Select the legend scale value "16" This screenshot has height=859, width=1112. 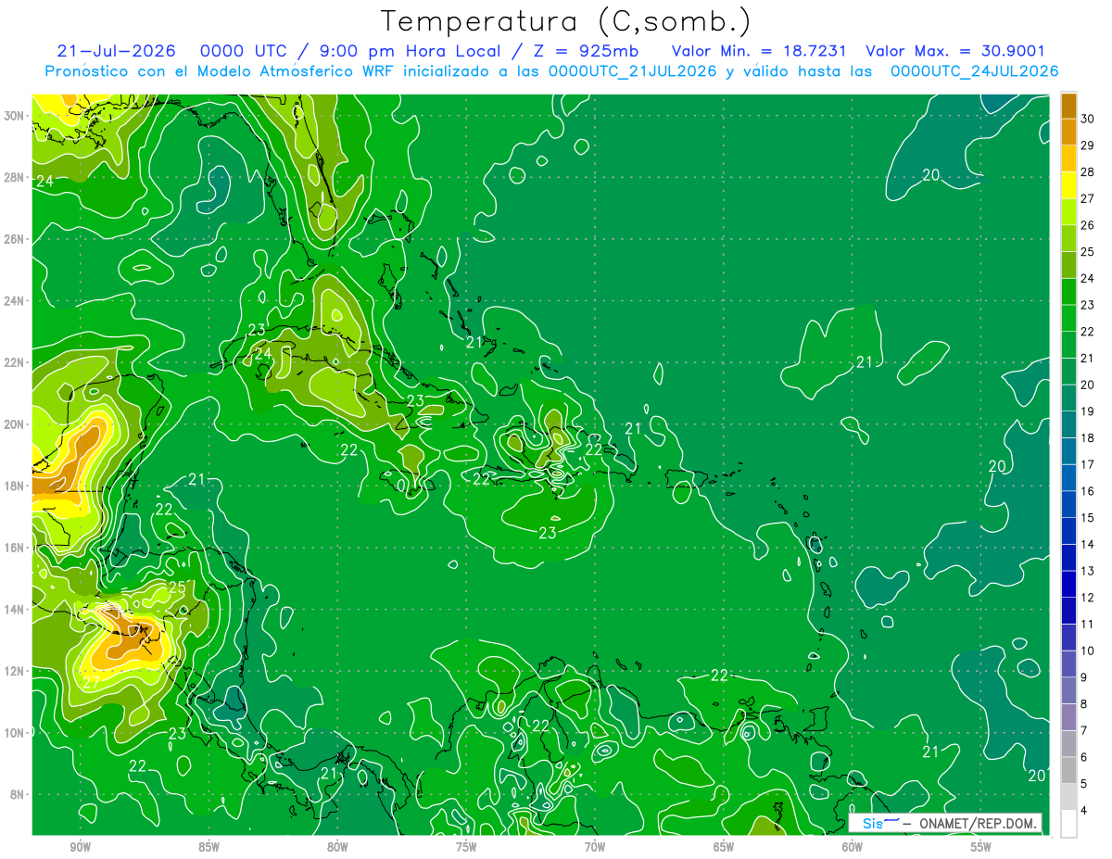1088,491
